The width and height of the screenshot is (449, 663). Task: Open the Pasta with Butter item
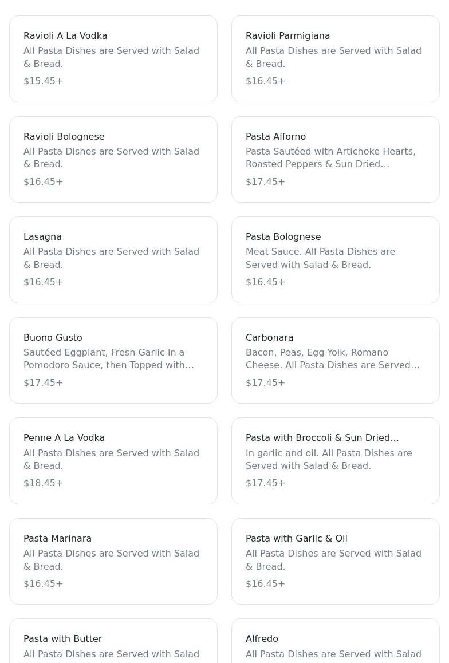point(113,641)
